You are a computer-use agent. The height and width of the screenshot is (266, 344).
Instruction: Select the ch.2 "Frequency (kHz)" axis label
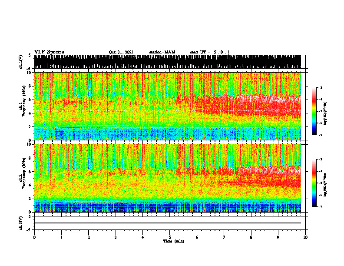point(24,173)
